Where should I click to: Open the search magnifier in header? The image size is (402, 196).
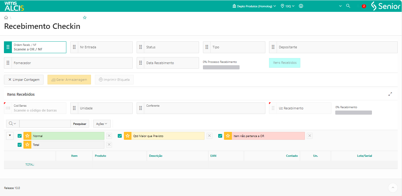pos(348,6)
